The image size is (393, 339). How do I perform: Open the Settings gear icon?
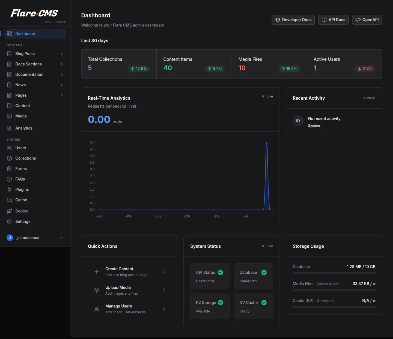[9, 221]
